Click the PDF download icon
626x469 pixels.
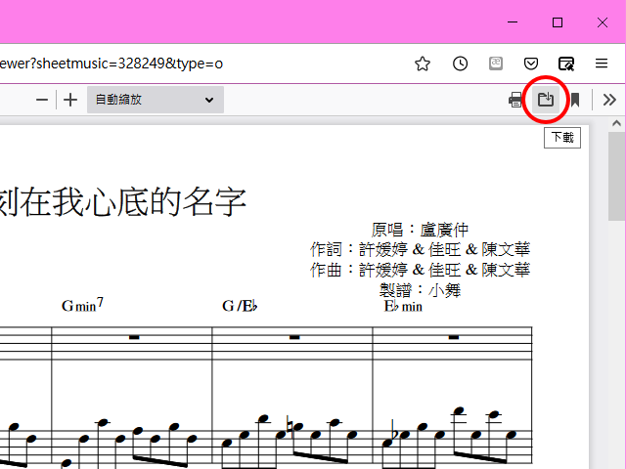pyautogui.click(x=546, y=100)
